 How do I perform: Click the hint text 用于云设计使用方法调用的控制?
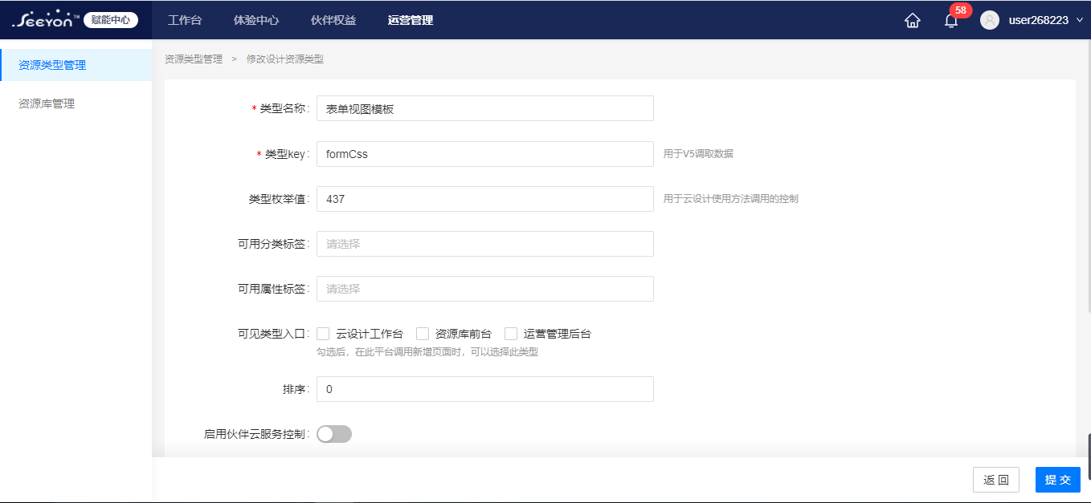[731, 199]
